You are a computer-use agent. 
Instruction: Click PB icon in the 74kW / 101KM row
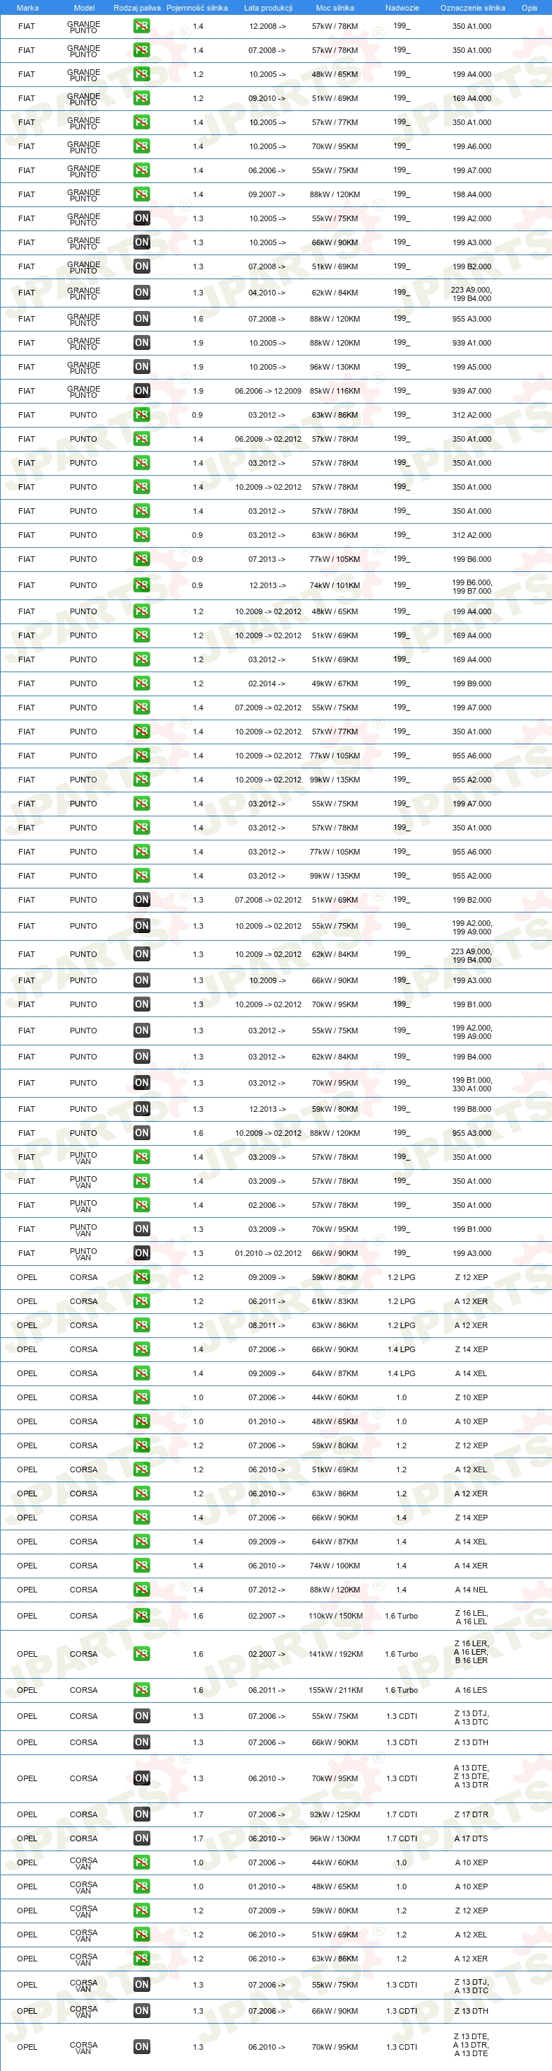(x=141, y=585)
